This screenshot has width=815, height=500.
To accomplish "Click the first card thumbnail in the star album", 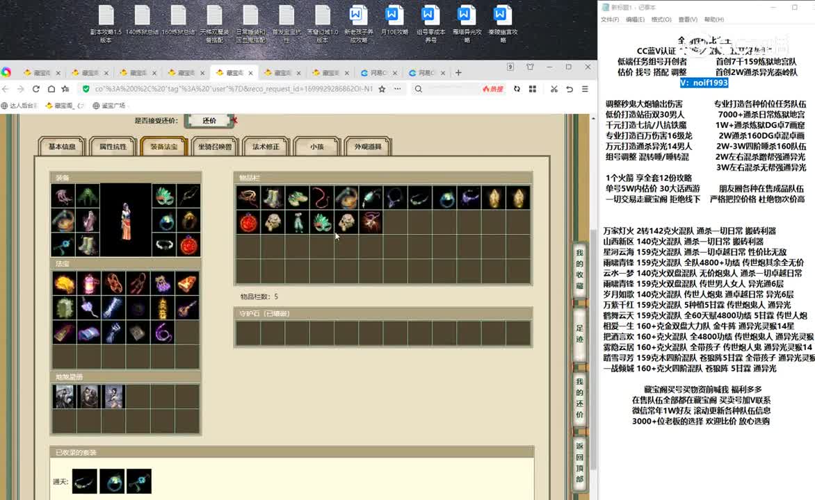I will click(65, 397).
